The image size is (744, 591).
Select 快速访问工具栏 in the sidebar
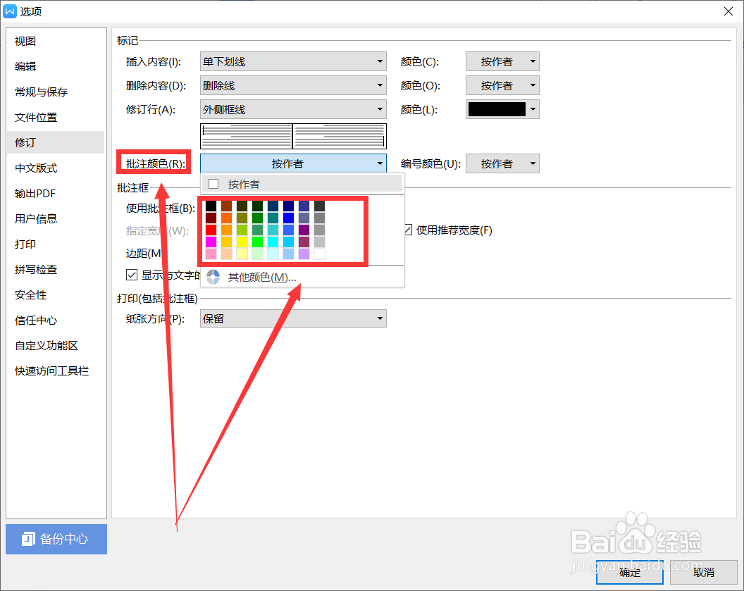coord(56,371)
